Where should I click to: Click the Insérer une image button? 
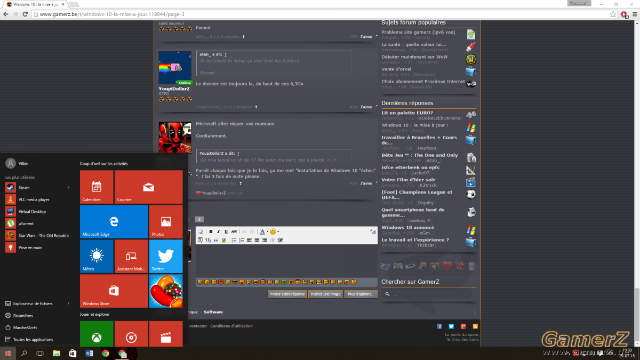coord(325,294)
